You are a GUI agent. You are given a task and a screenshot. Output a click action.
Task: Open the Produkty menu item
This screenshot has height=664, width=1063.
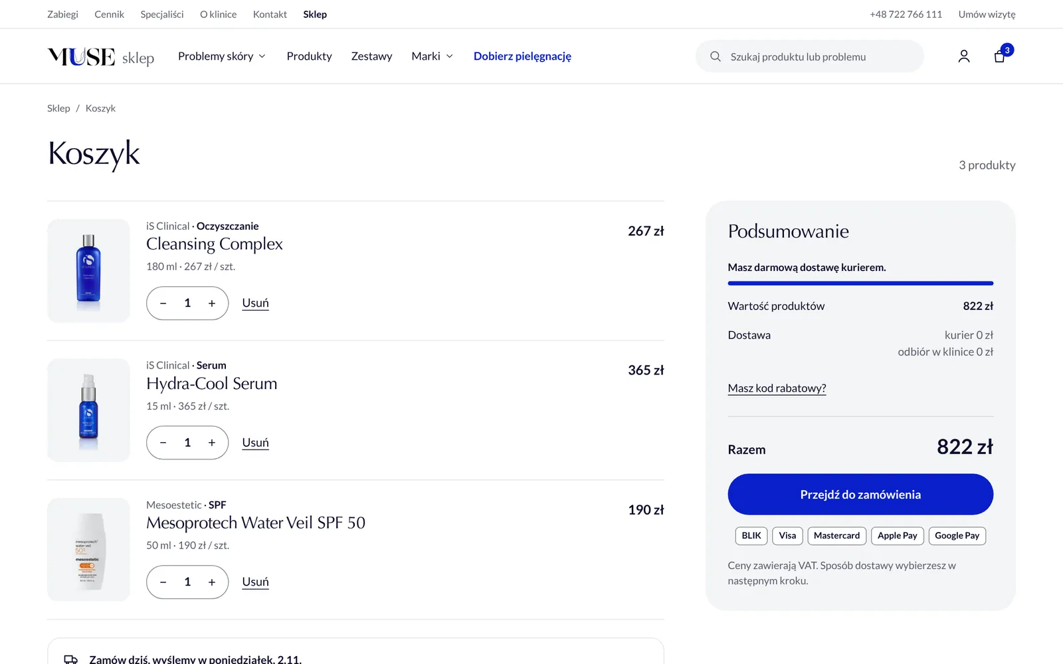pos(309,56)
